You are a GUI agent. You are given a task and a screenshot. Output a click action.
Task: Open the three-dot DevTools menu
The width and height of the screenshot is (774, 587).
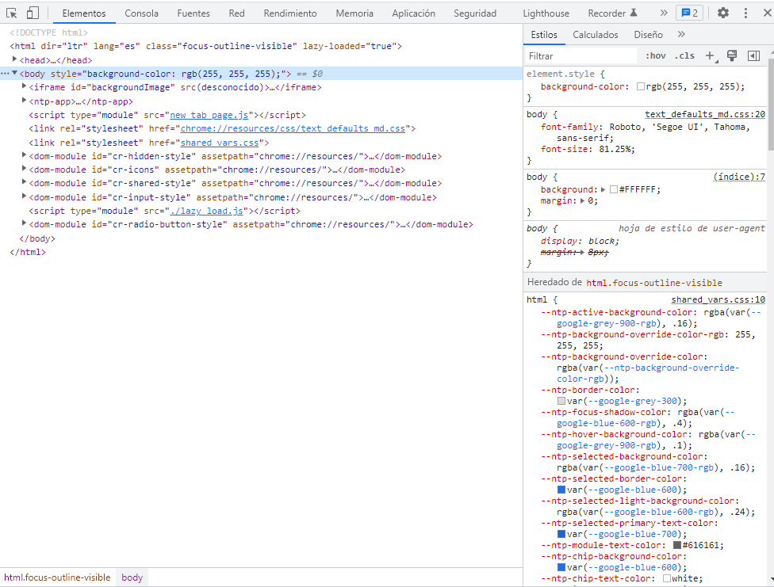point(745,13)
